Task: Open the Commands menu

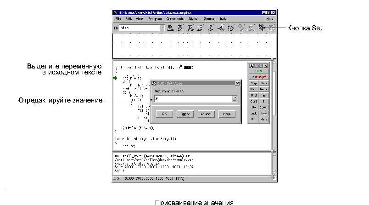Action: 175,19
